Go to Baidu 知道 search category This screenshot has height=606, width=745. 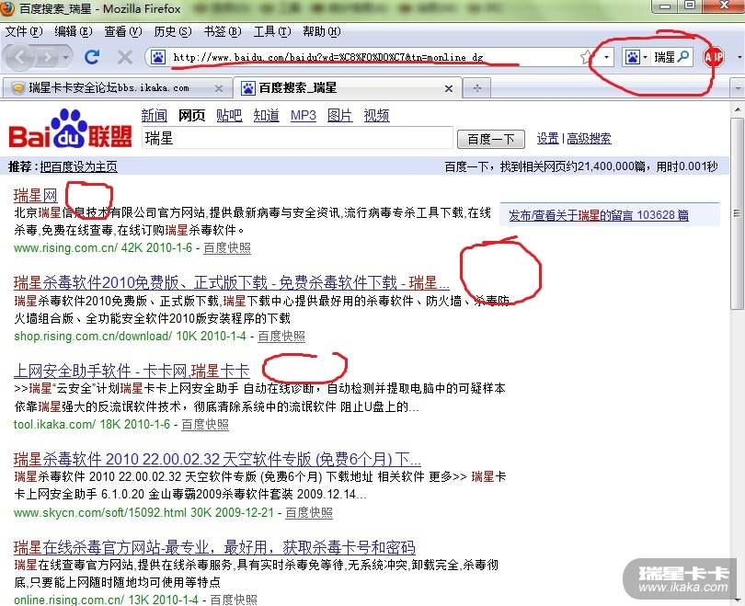[266, 115]
